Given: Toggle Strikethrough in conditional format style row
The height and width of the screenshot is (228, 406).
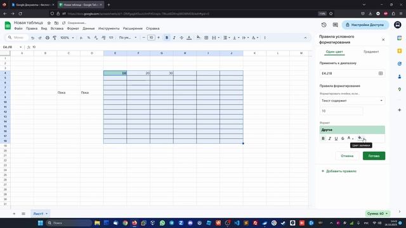Looking at the screenshot, I should [x=343, y=139].
